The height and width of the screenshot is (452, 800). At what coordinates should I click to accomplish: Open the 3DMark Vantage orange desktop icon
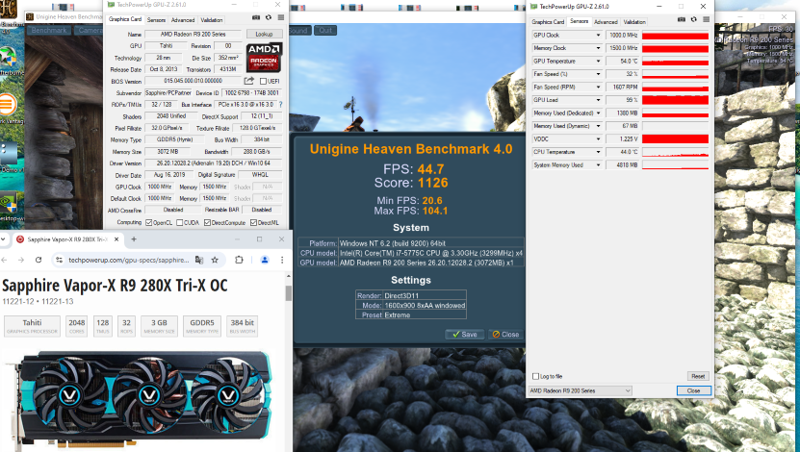8,106
